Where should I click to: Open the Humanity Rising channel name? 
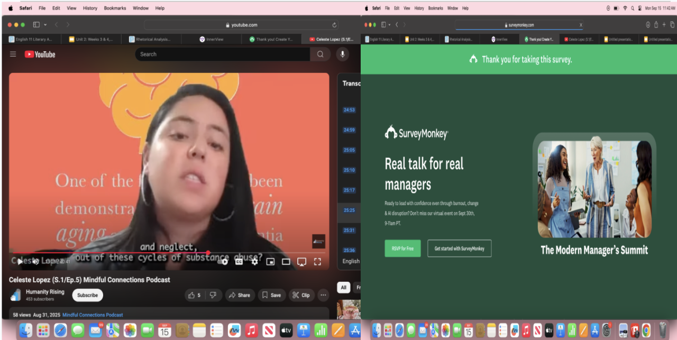(45, 292)
